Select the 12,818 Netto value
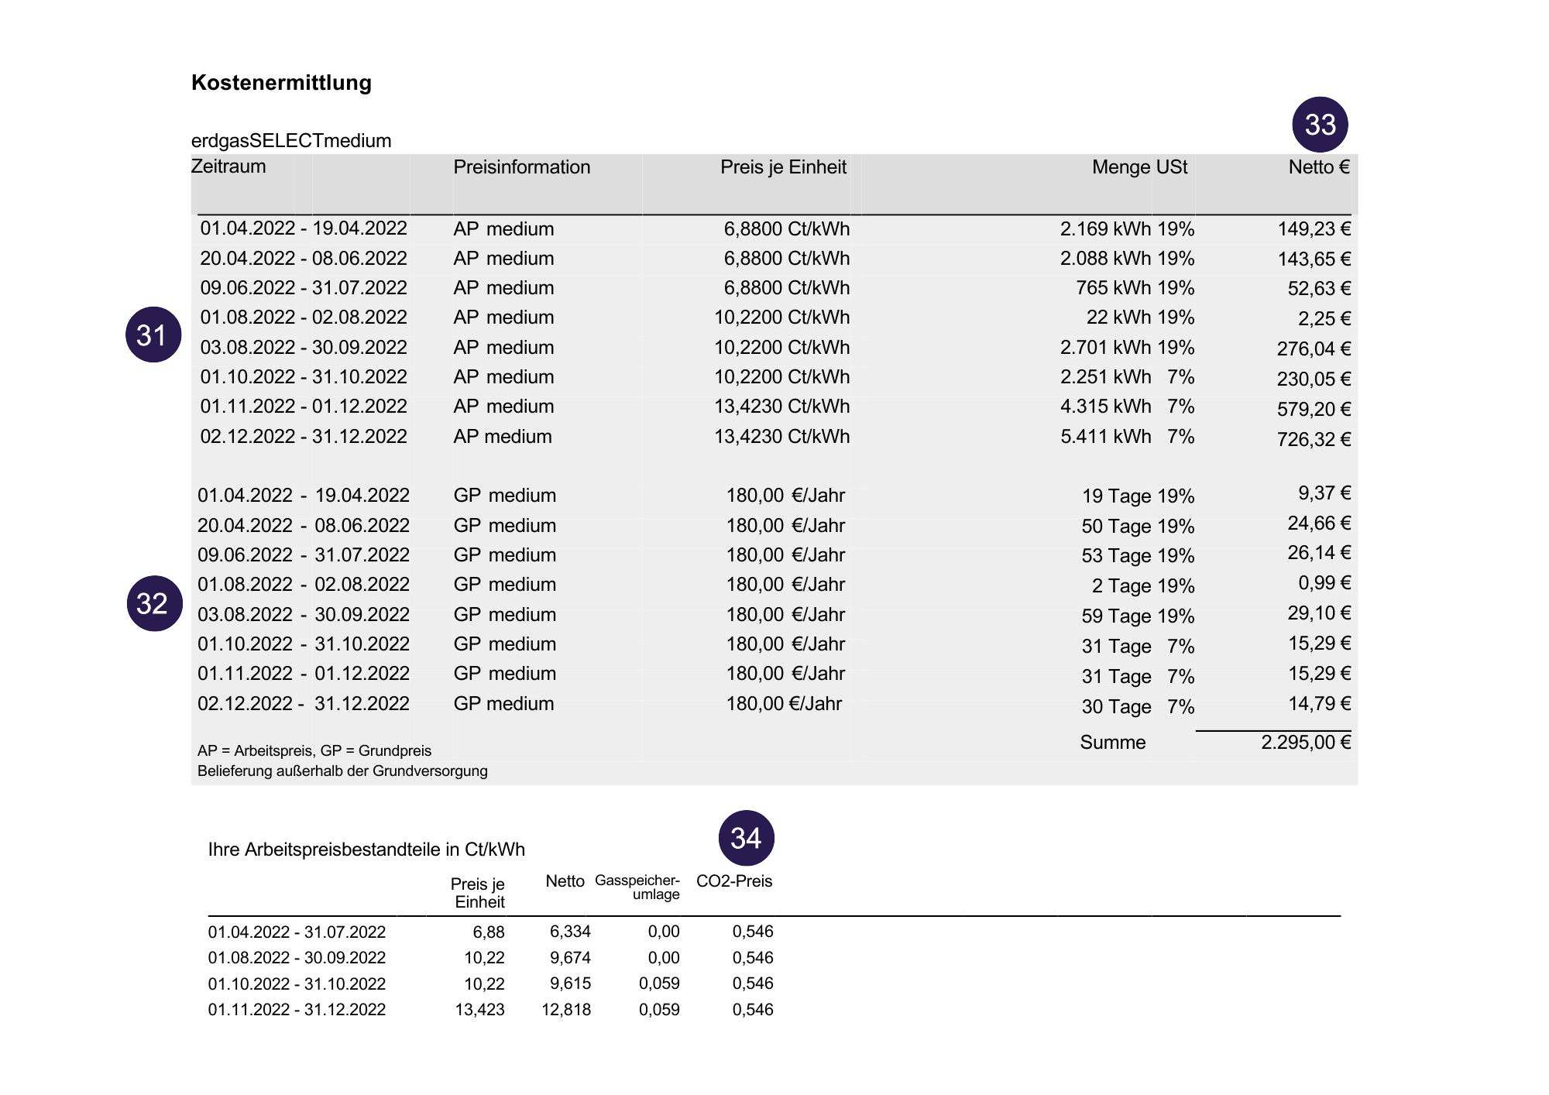Screen dimensions: 1549x1095 pyautogui.click(x=566, y=1010)
